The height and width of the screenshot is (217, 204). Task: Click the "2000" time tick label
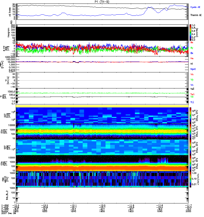tap(188, 211)
